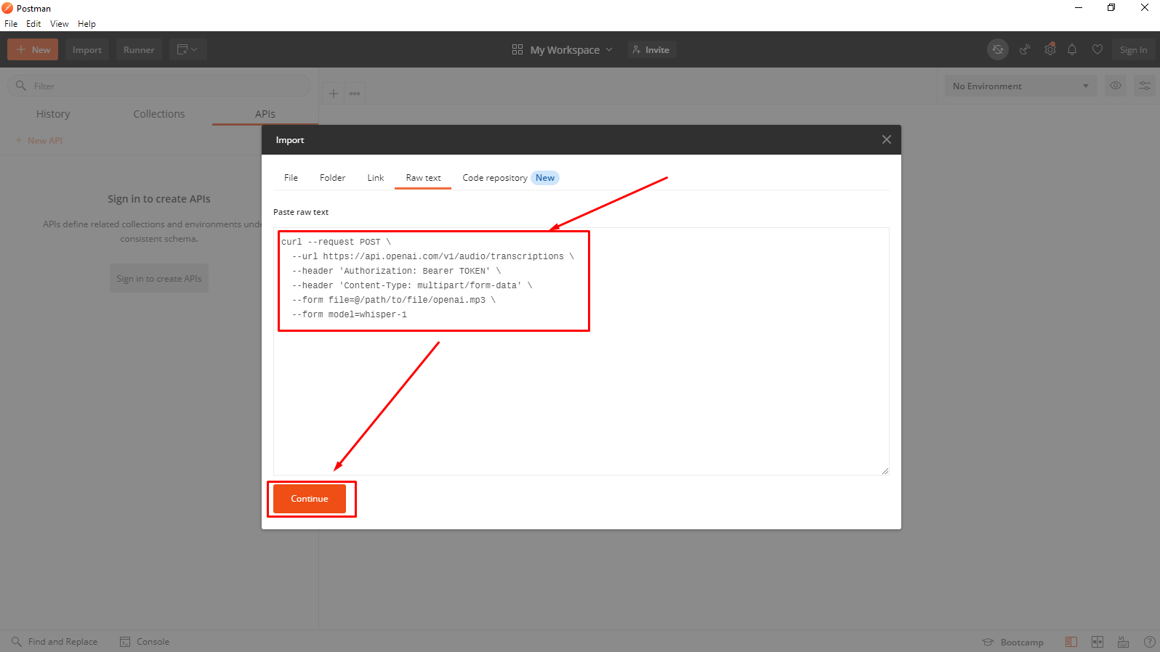This screenshot has width=1160, height=652.
Task: Expand the My Workspace switcher
Action: [x=563, y=49]
